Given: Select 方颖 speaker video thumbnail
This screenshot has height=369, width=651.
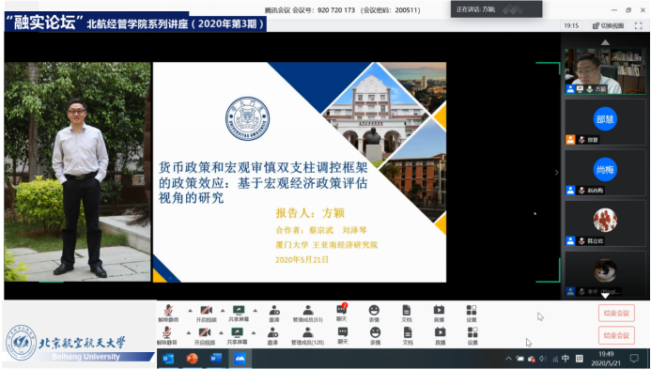Looking at the screenshot, I should pyautogui.click(x=605, y=71).
